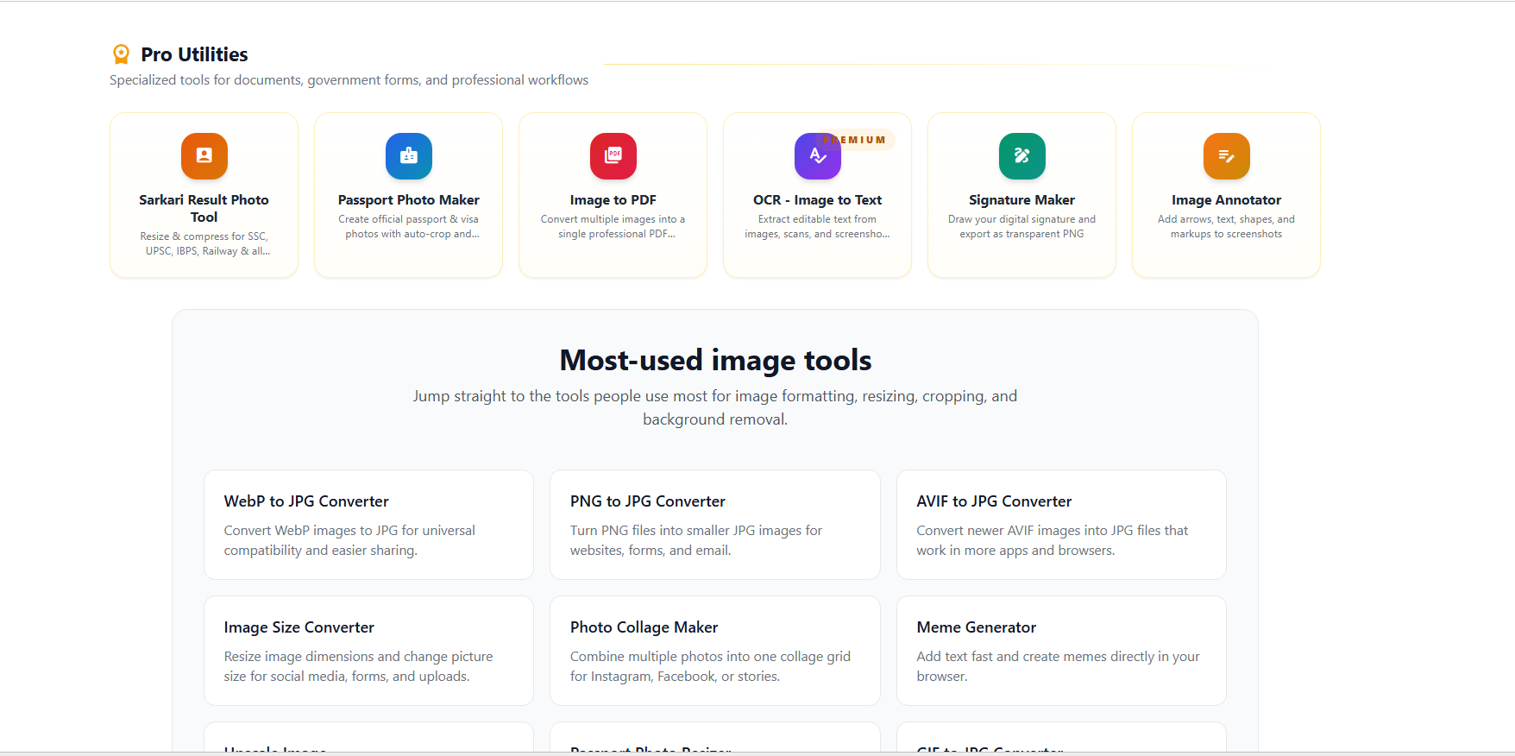Image resolution: width=1515 pixels, height=756 pixels.
Task: Open the Photo Collage Maker card
Action: tap(715, 651)
